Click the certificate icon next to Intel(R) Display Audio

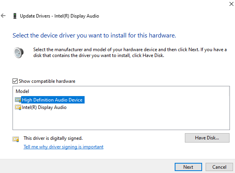(x=18, y=107)
